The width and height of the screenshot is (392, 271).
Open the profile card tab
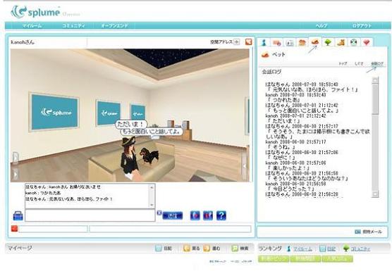[290, 43]
